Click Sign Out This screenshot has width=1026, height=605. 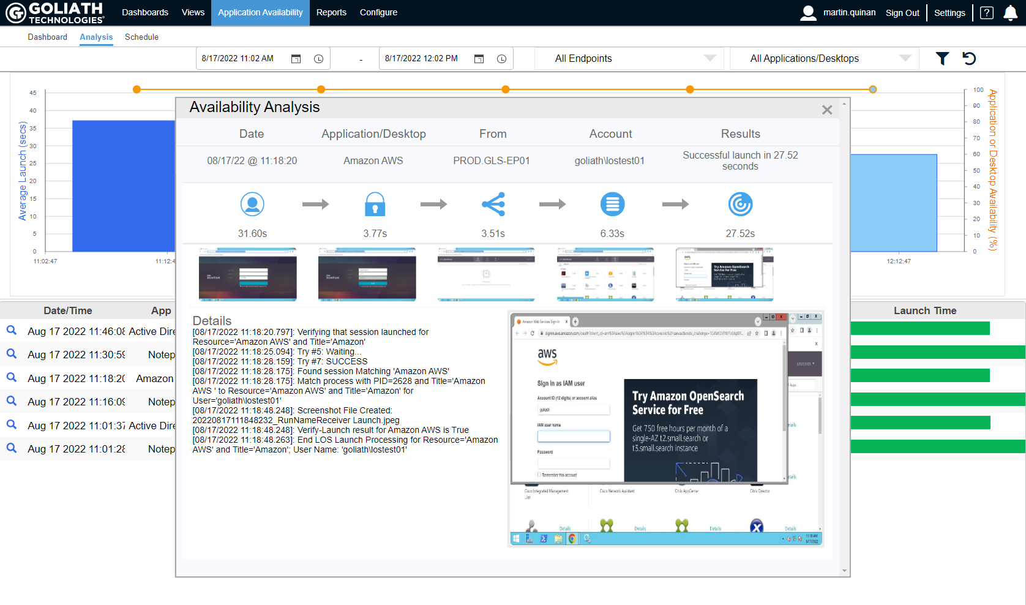(x=902, y=12)
